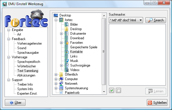The width and height of the screenshot is (172, 110).
Task: Click the Netzwerk icon in tree
Action: click(61, 84)
